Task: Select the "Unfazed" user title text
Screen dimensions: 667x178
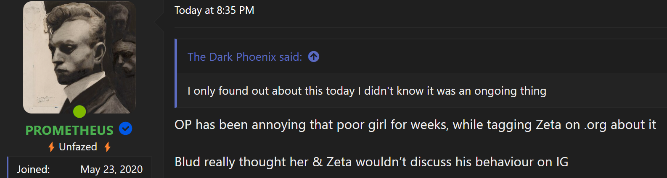Action: point(78,147)
